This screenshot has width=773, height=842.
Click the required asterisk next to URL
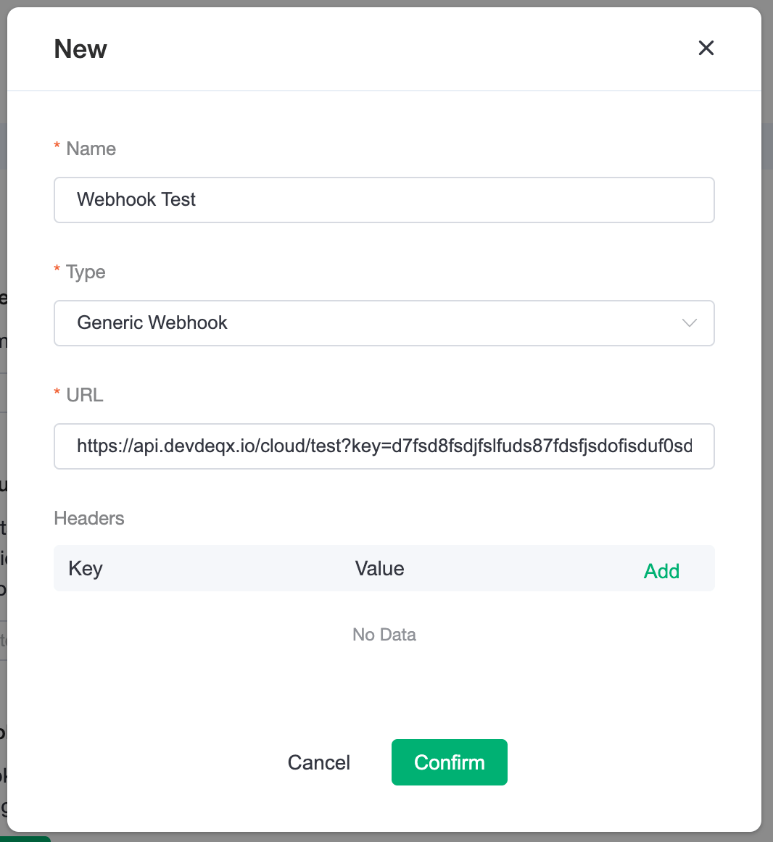pyautogui.click(x=57, y=394)
